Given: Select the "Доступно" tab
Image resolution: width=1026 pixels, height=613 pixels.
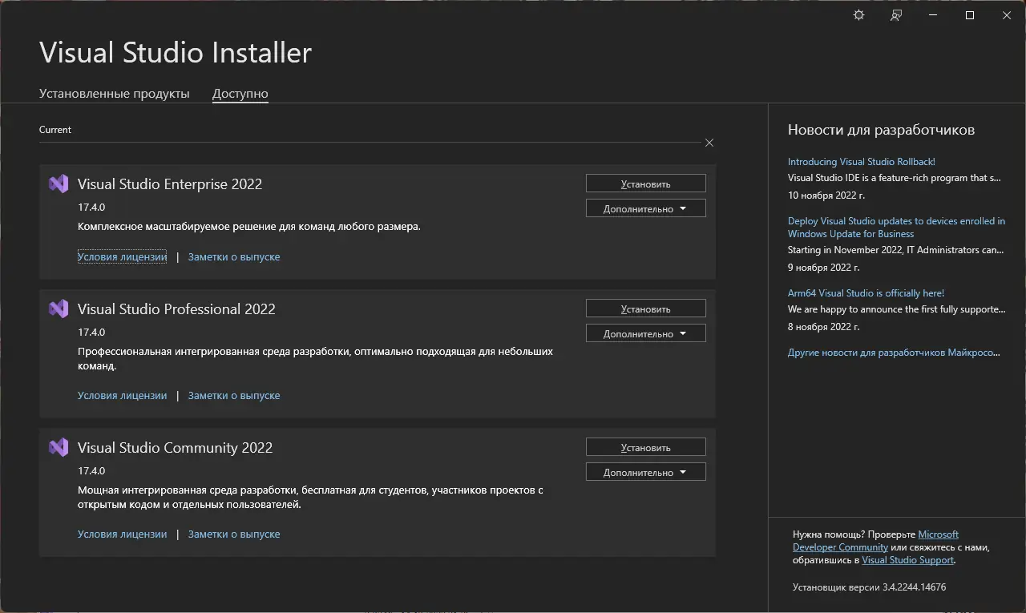Looking at the screenshot, I should [240, 94].
